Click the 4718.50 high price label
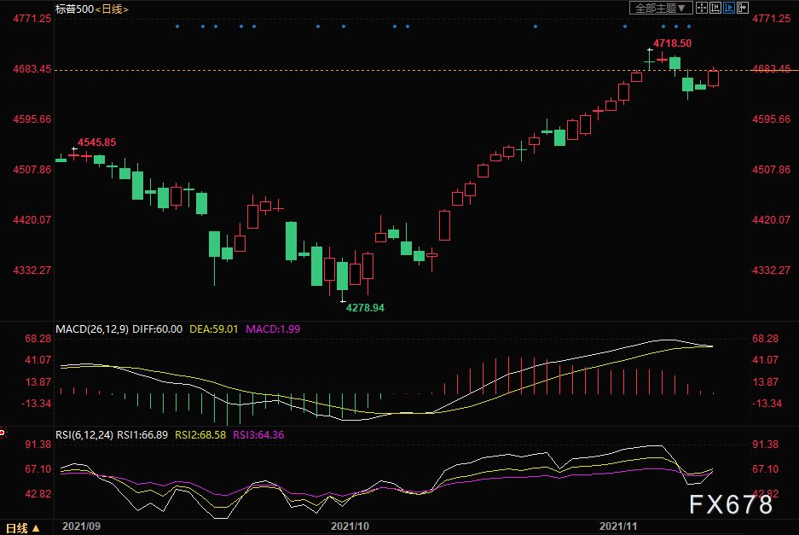The image size is (799, 535). (672, 44)
